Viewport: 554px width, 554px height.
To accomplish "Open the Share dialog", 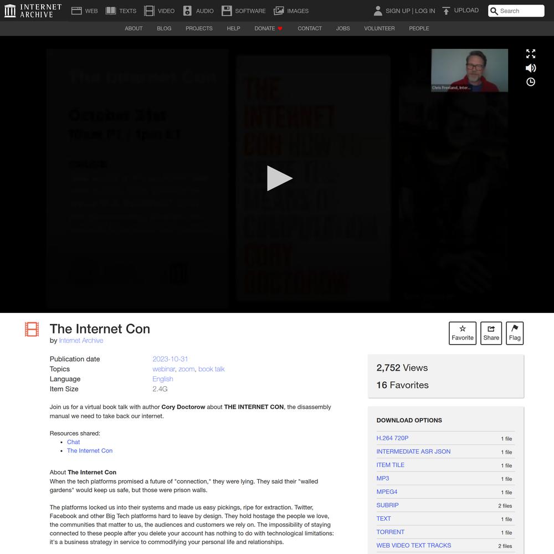I will tap(491, 333).
